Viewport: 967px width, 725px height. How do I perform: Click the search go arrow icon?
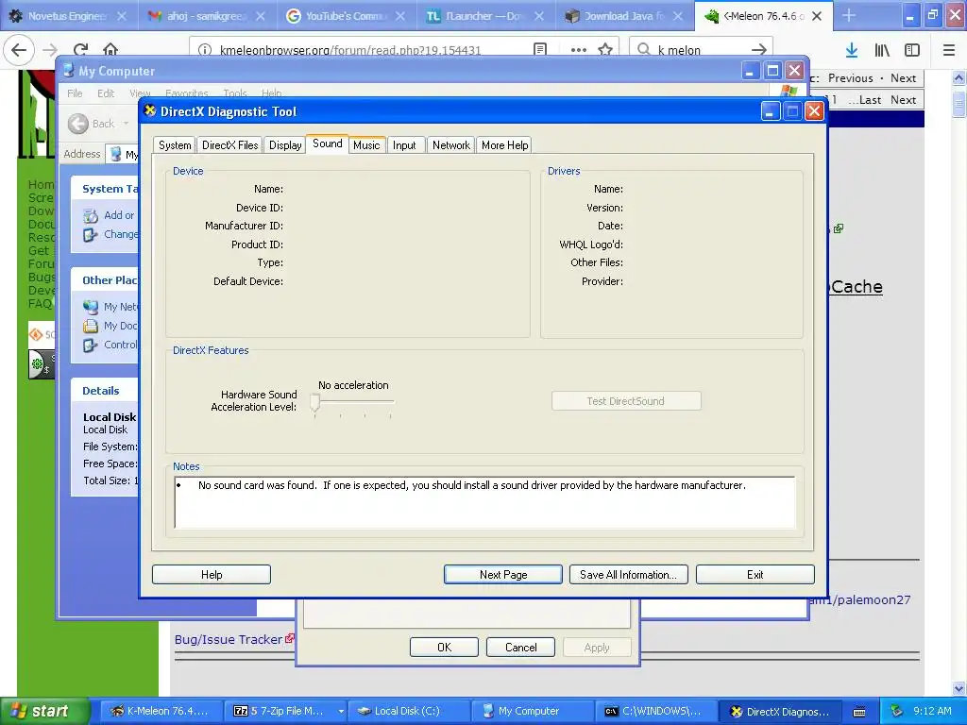coord(759,50)
